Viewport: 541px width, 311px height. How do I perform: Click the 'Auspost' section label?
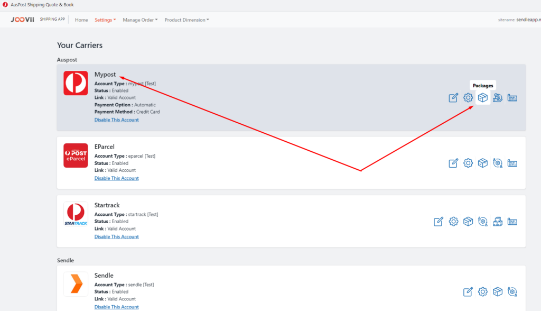point(67,60)
